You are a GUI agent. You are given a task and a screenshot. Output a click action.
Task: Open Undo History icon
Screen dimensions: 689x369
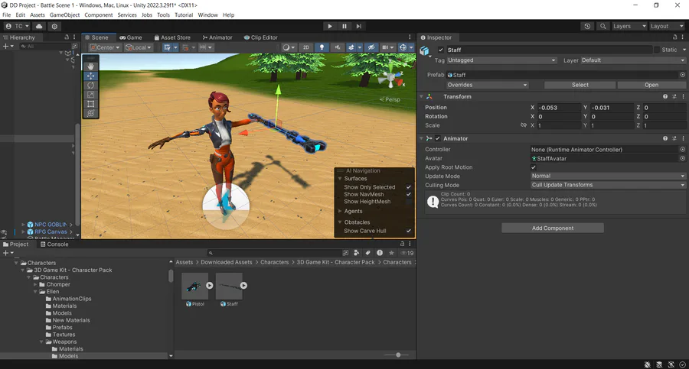pos(587,26)
